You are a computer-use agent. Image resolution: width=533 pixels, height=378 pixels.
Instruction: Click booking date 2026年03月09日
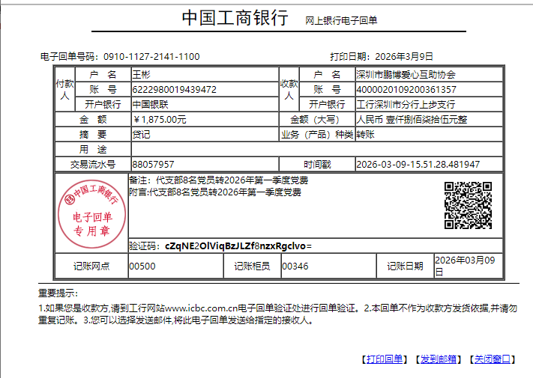[465, 266]
